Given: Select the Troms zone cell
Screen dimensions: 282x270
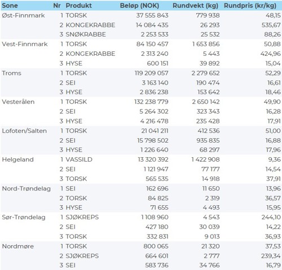Looking at the screenshot, I should [11, 73].
